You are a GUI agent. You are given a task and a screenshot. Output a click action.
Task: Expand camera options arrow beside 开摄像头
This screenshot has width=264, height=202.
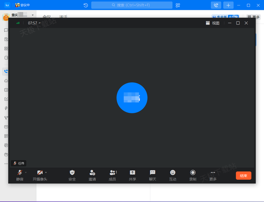tap(46, 173)
